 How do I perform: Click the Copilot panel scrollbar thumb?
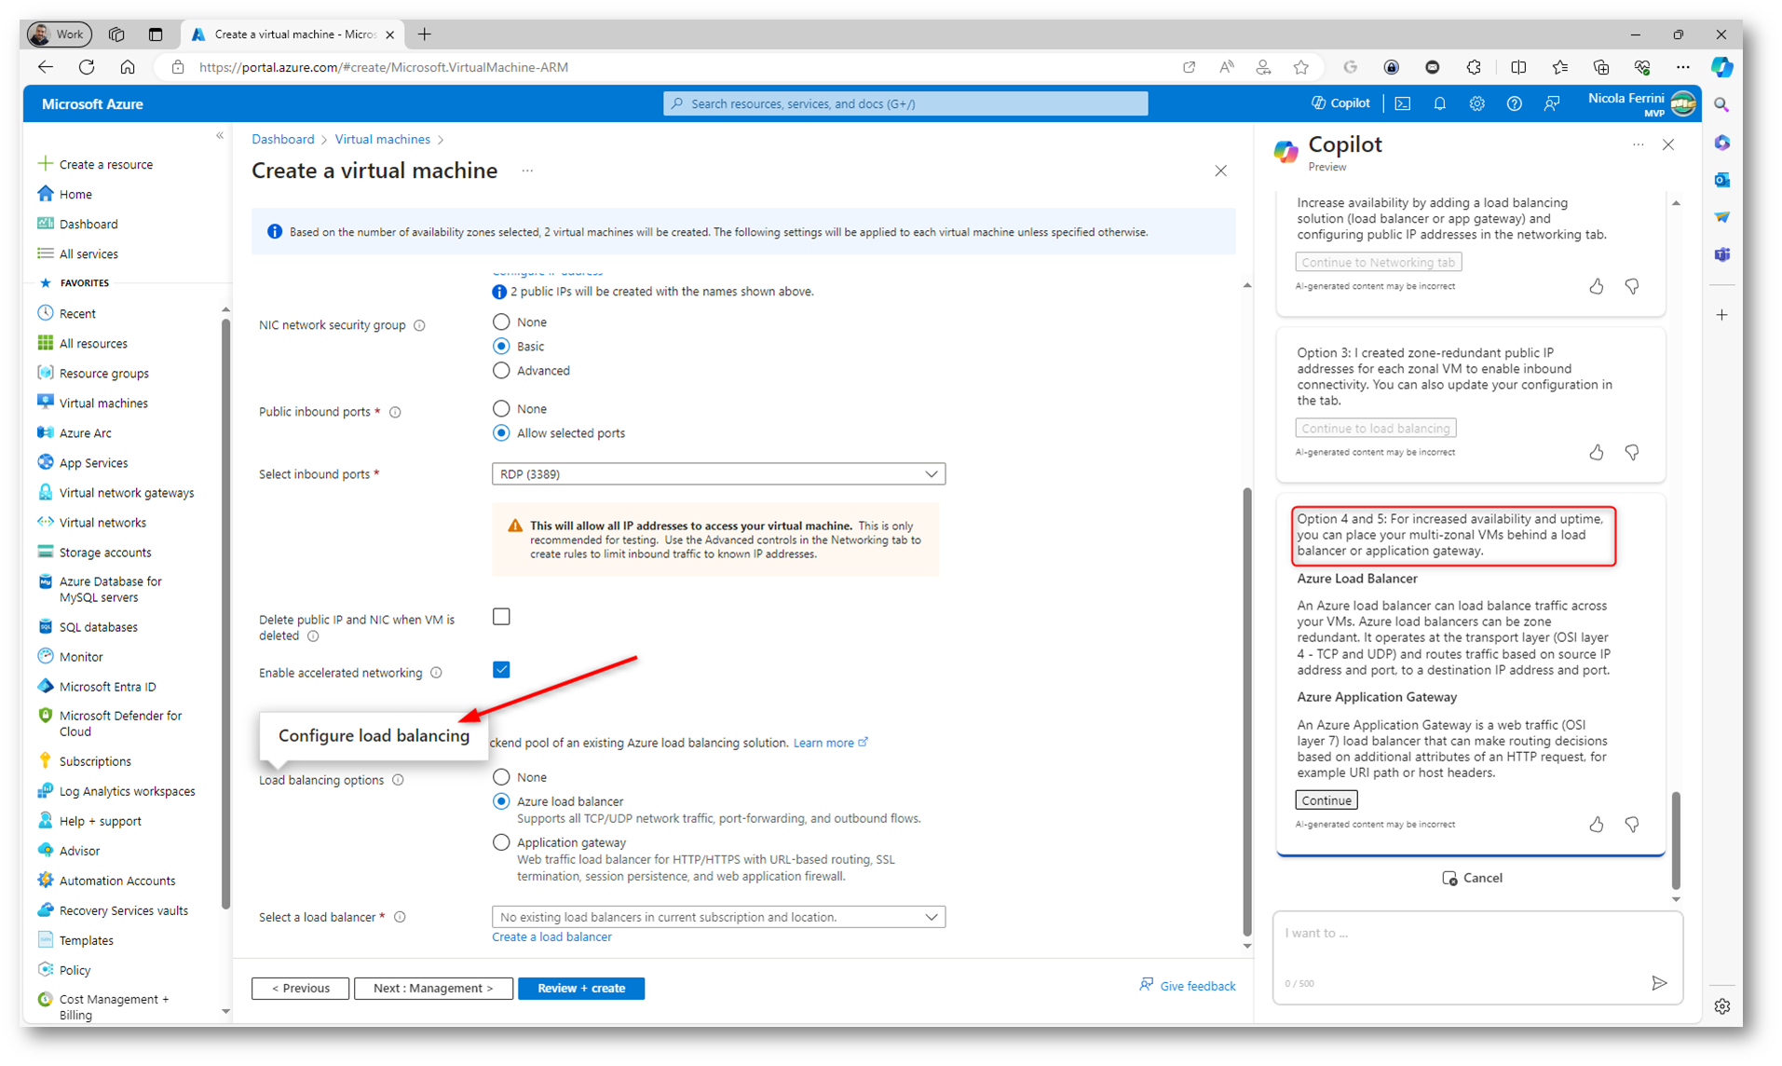pyautogui.click(x=1675, y=840)
